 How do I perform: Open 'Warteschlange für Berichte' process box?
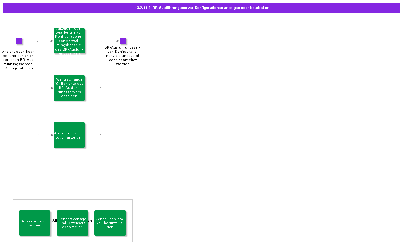[69, 88]
